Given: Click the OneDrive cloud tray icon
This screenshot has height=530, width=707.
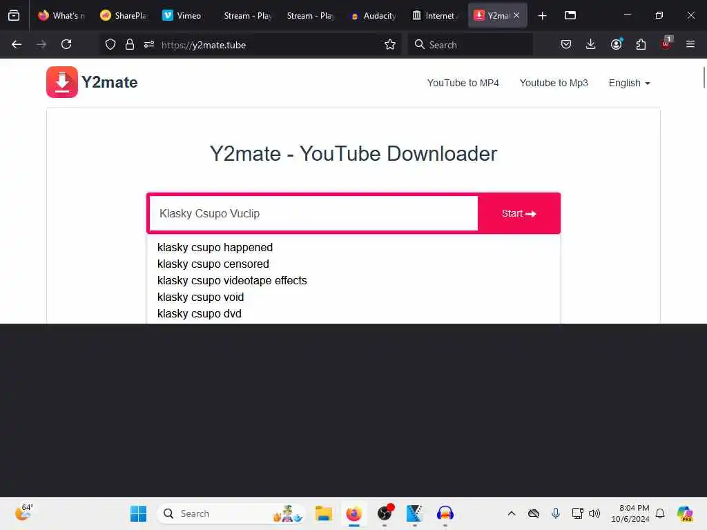Looking at the screenshot, I should pyautogui.click(x=534, y=513).
